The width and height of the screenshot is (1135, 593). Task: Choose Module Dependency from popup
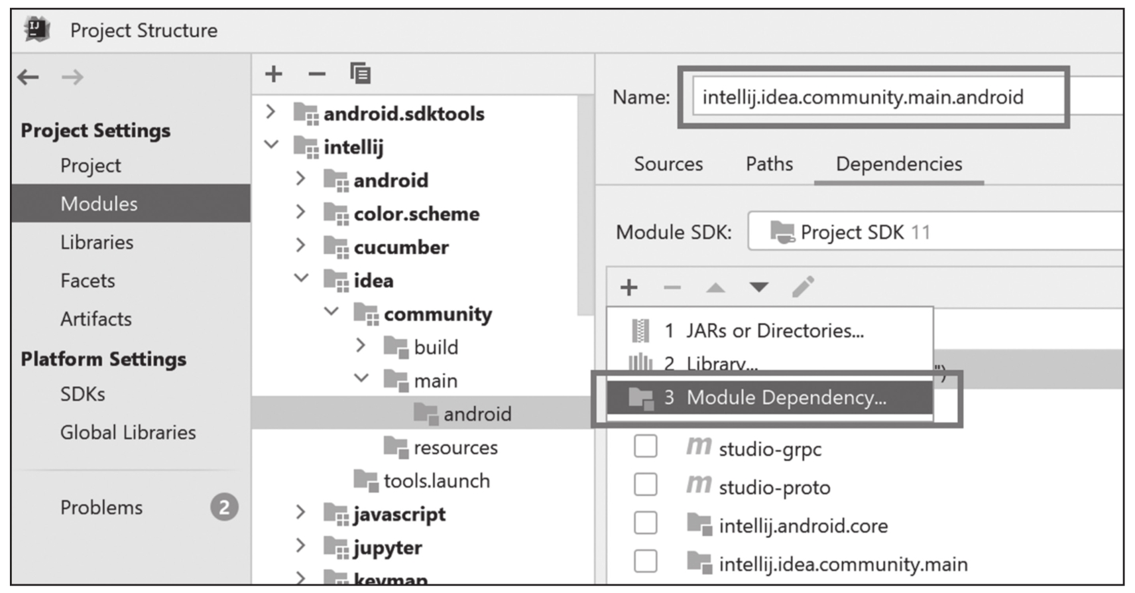(x=770, y=397)
